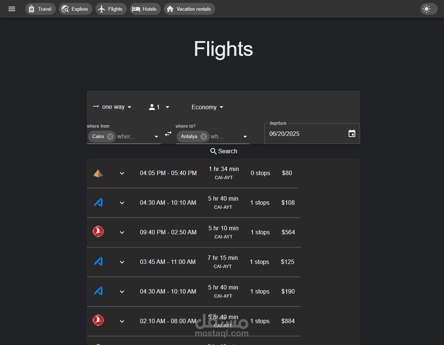Remove the Antalya destination chip
The height and width of the screenshot is (345, 444).
click(204, 137)
